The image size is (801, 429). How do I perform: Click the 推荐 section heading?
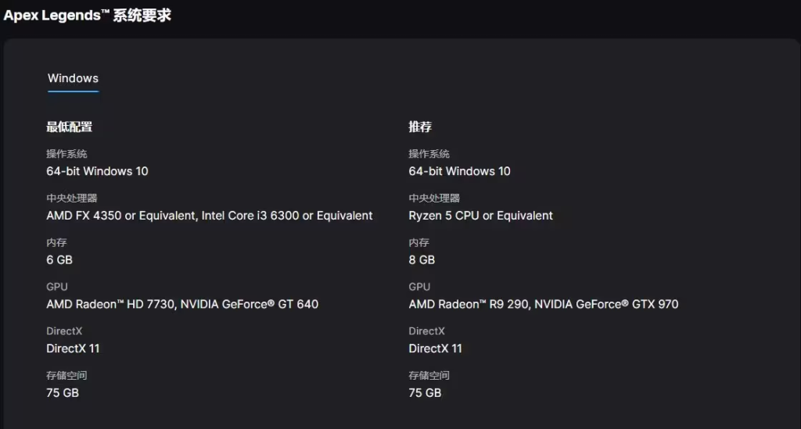[x=420, y=127]
